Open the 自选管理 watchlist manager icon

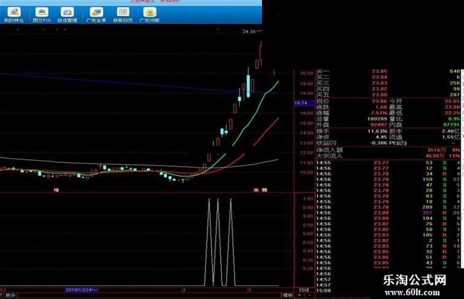[67, 15]
